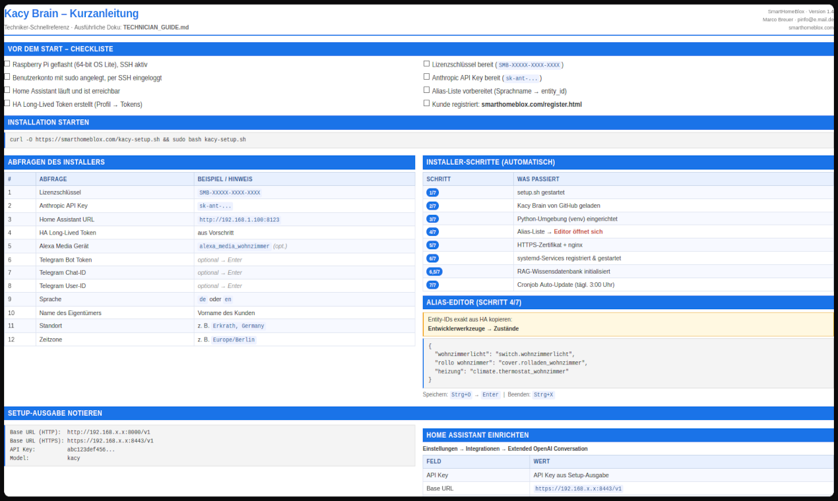This screenshot has width=838, height=501.
Task: Click the http://192.168.1.100:8123 example URL
Action: point(240,220)
